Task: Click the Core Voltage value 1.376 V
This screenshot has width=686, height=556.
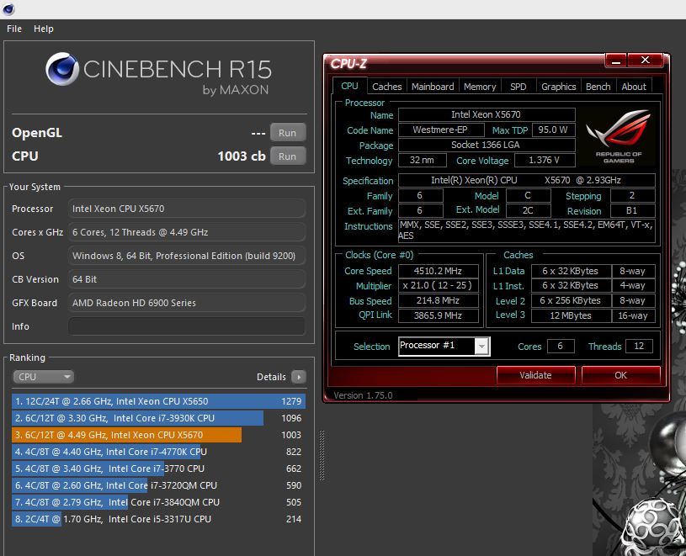Action: coord(545,160)
